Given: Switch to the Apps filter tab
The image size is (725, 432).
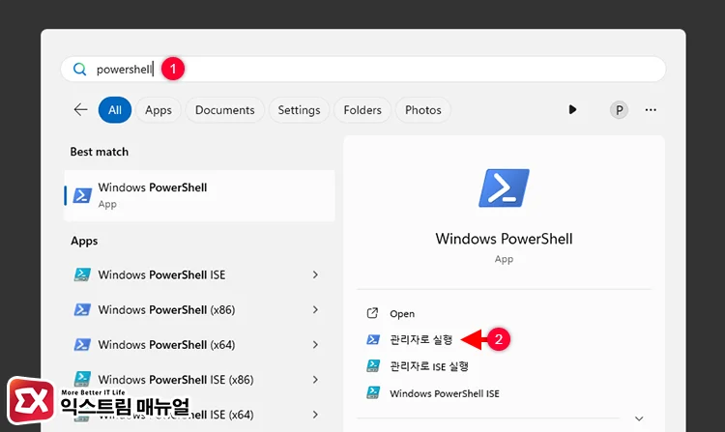Looking at the screenshot, I should (158, 110).
